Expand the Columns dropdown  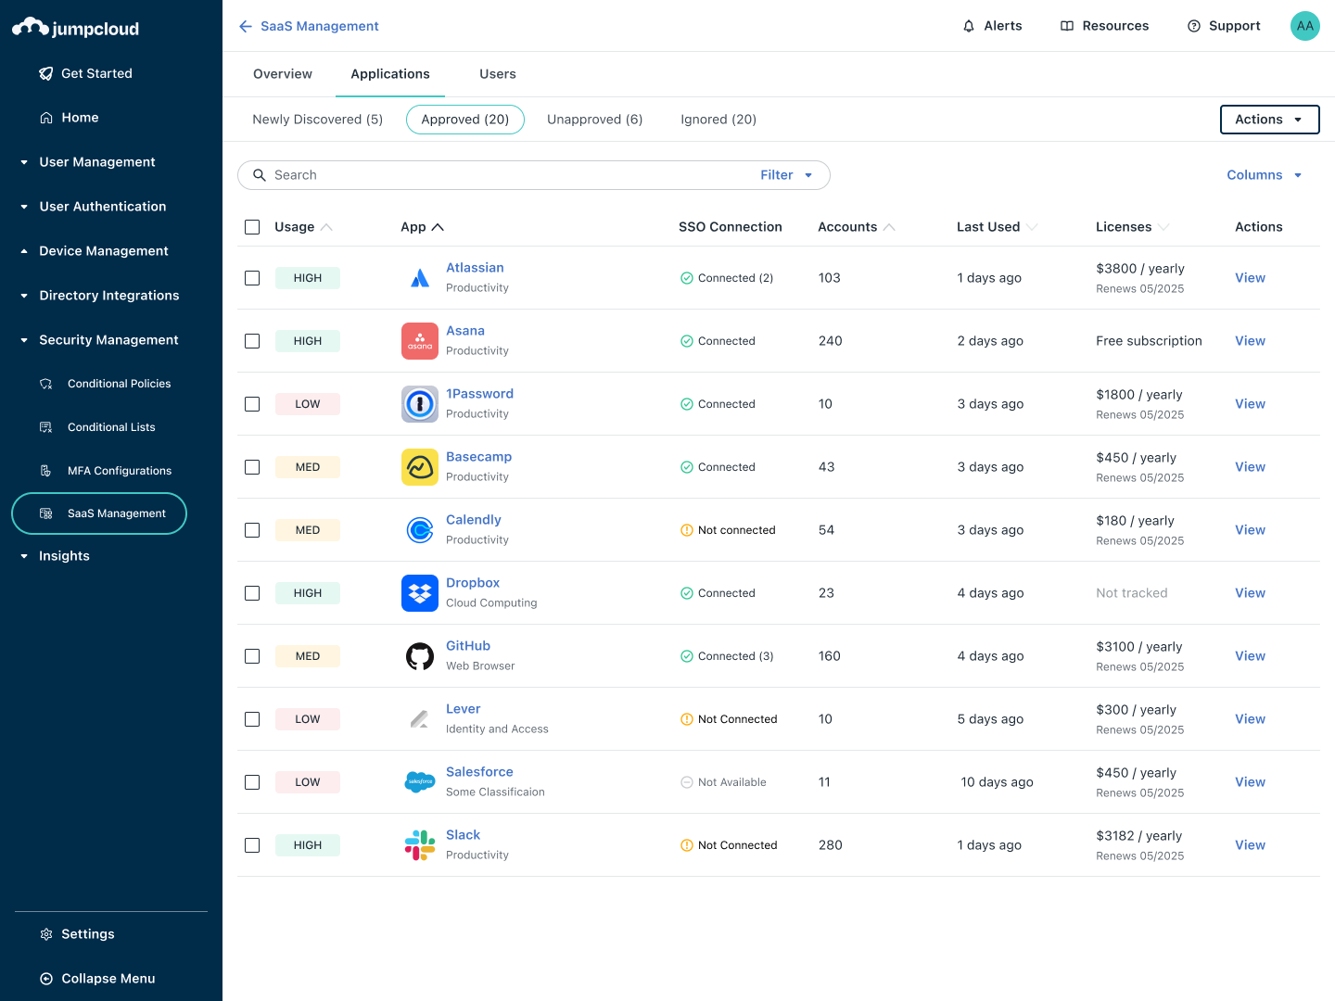pyautogui.click(x=1264, y=174)
